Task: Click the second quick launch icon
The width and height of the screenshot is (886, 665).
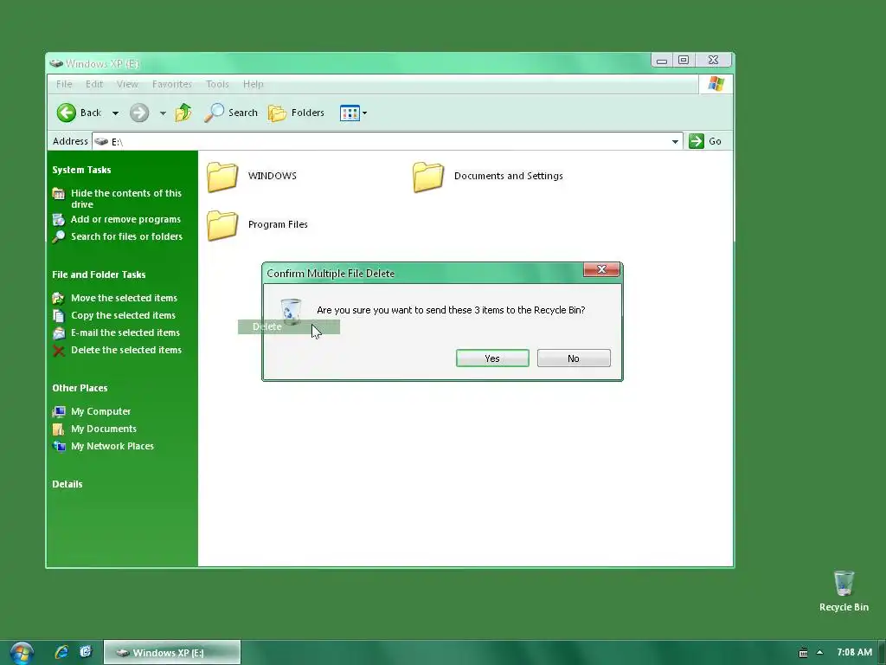Action: 86,652
